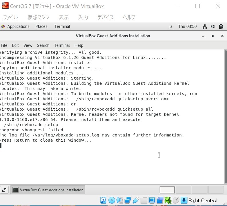Click the network adapters status icon
The height and width of the screenshot is (206, 227).
coord(128,200)
